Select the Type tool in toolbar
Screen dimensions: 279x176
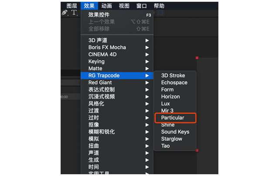(x=74, y=13)
